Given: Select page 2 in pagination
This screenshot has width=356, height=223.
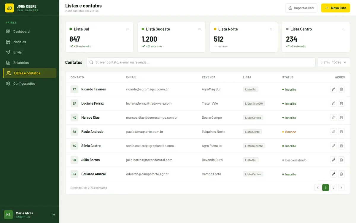Looking at the screenshot, I should tap(333, 188).
